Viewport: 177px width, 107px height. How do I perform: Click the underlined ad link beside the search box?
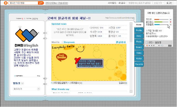click(x=57, y=3)
